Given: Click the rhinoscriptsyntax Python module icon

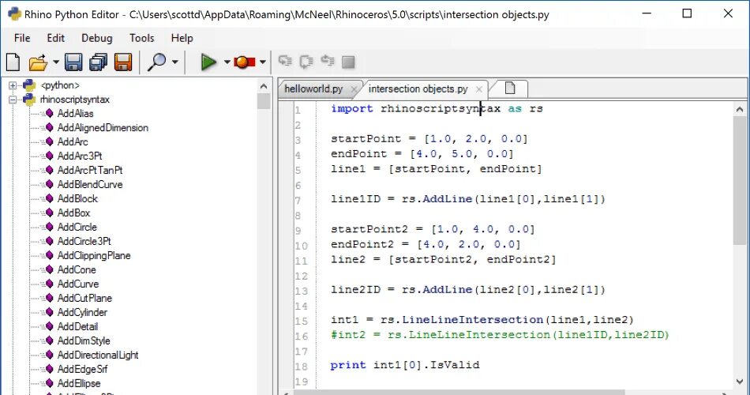Looking at the screenshot, I should click(x=29, y=100).
